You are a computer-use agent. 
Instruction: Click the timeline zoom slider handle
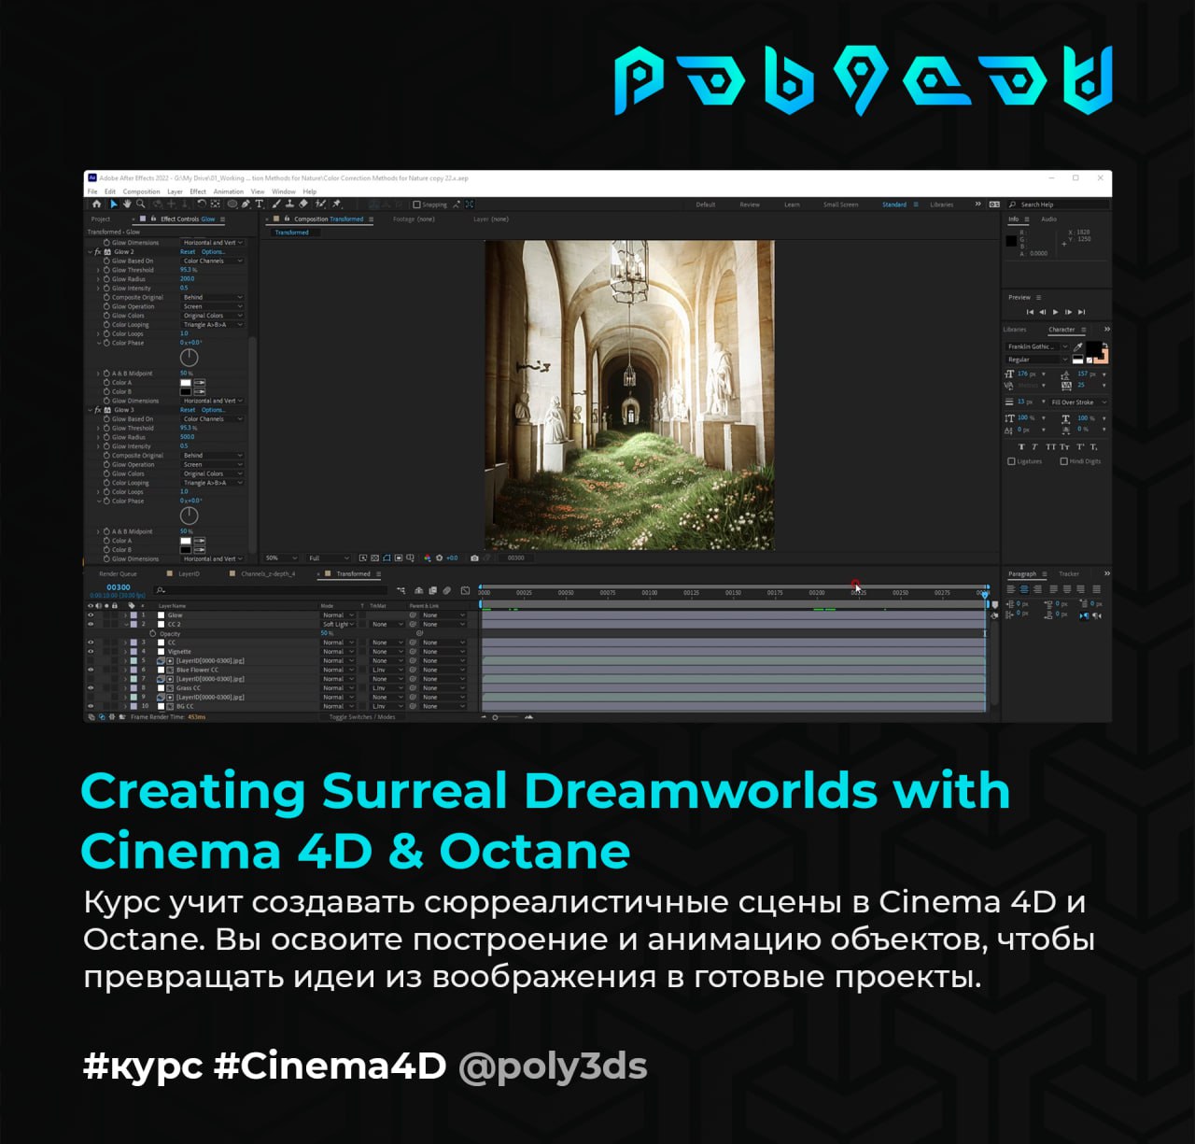495,717
